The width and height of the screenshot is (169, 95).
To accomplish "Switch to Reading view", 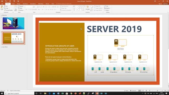I will pos(146,91).
